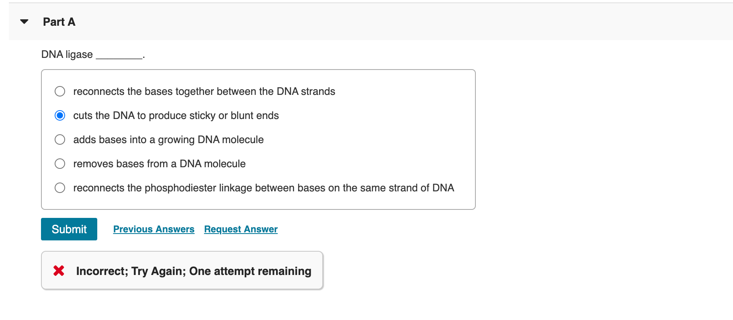Screen dimensions: 733x320
Task: Click the red X incorrect icon
Action: click(59, 271)
